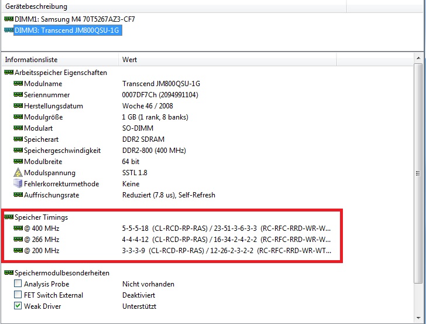Image resolution: width=426 pixels, height=324 pixels.
Task: Click the Speicher Timings section icon
Action: point(9,217)
